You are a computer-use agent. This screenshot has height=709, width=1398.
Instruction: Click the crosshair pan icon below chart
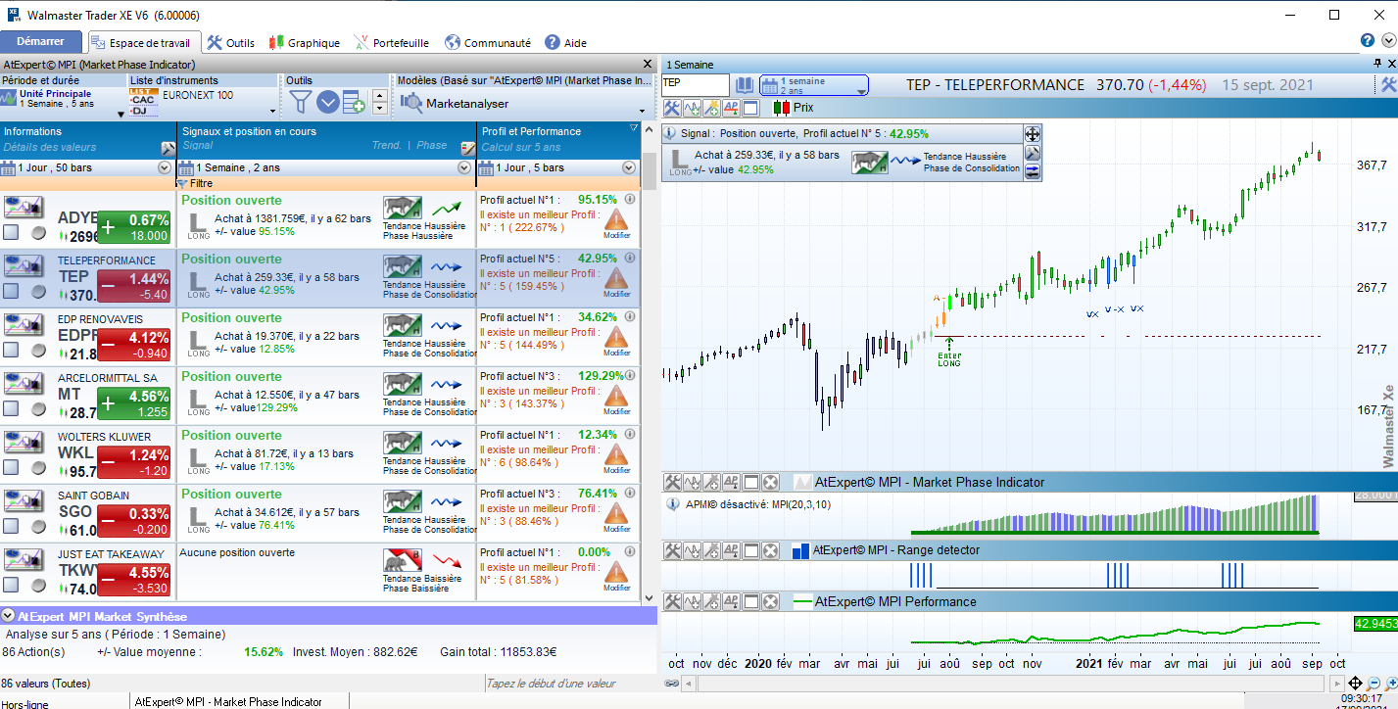click(x=1355, y=684)
